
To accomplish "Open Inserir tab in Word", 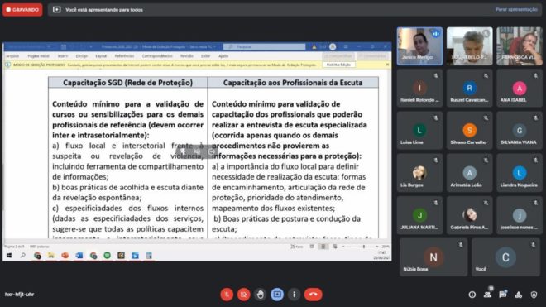I will click(x=63, y=55).
